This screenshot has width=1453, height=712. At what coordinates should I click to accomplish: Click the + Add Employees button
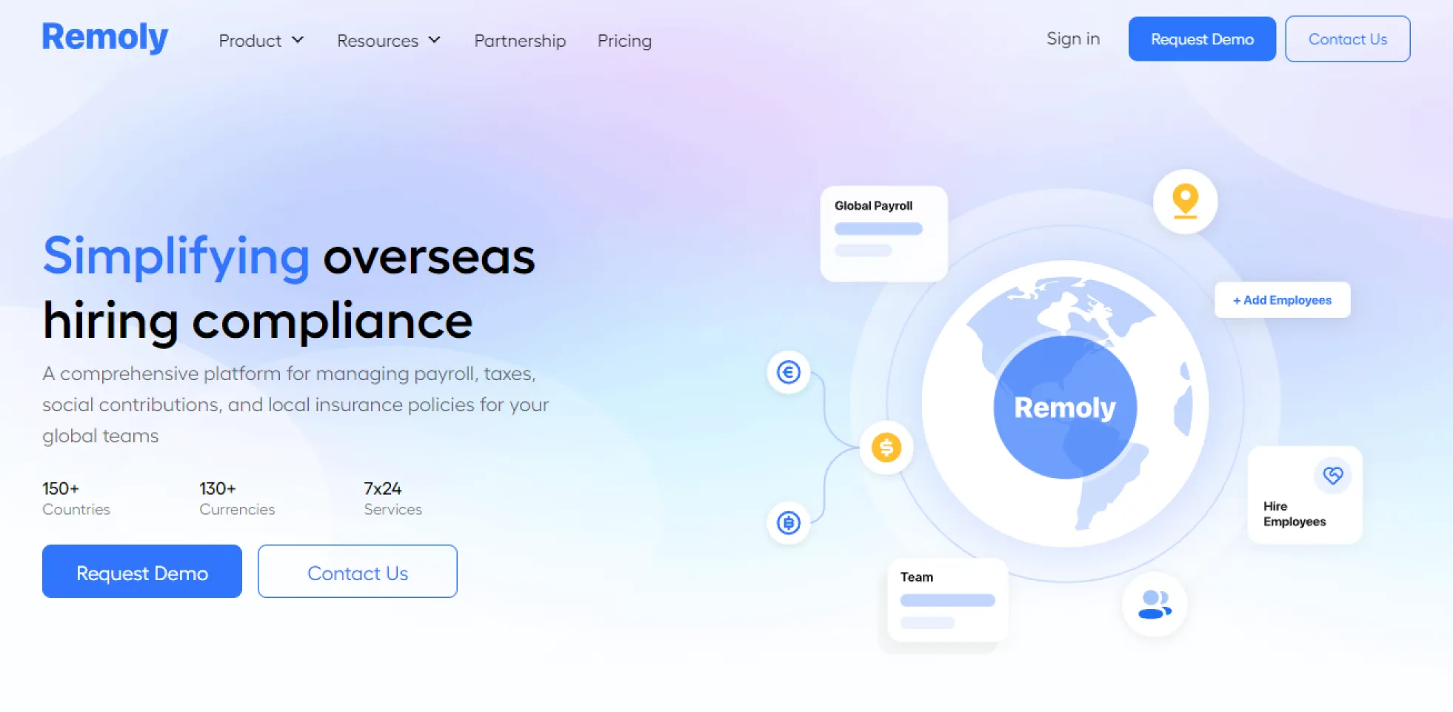1282,300
